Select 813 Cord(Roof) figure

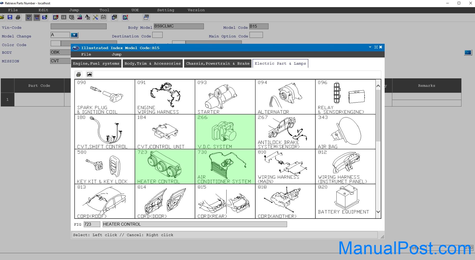click(105, 201)
